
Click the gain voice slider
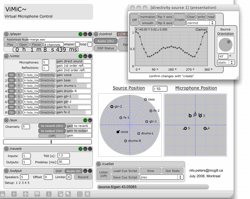74,75
